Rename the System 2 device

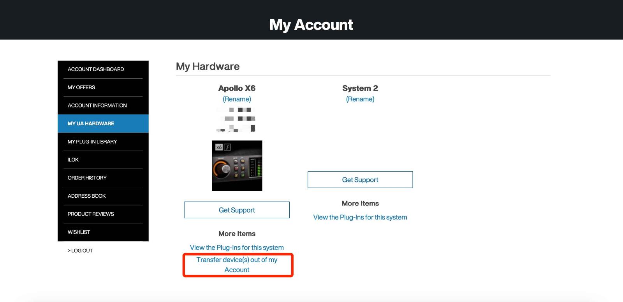[x=360, y=99]
